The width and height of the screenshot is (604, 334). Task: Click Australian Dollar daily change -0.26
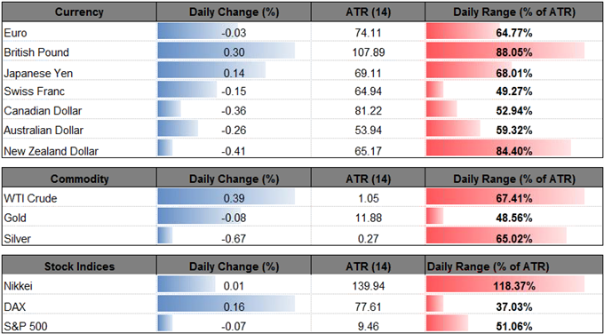[x=234, y=131]
